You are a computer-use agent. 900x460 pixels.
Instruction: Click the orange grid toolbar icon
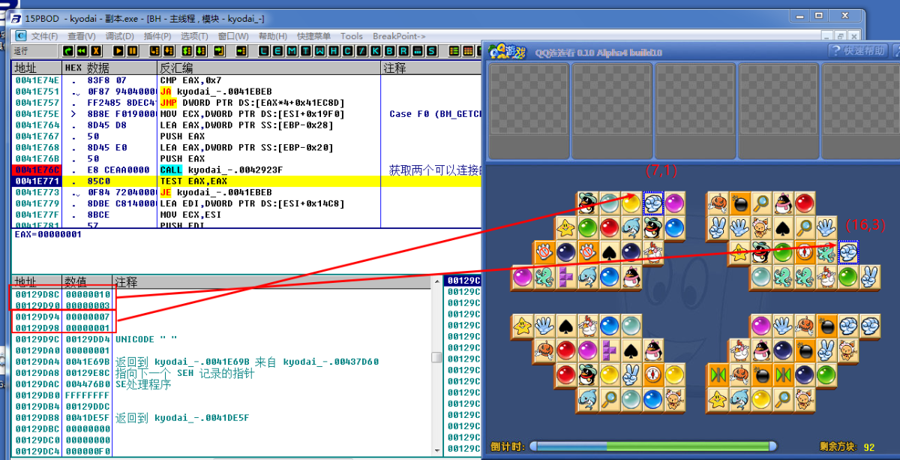(x=468, y=51)
